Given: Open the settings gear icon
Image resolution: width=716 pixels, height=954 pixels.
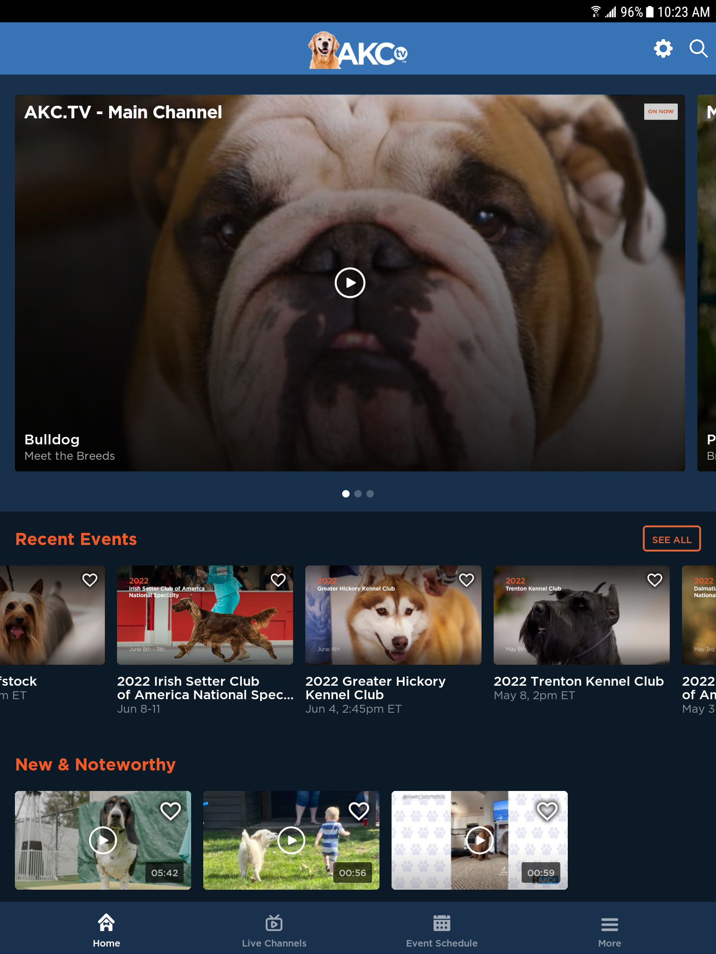Looking at the screenshot, I should tap(663, 48).
